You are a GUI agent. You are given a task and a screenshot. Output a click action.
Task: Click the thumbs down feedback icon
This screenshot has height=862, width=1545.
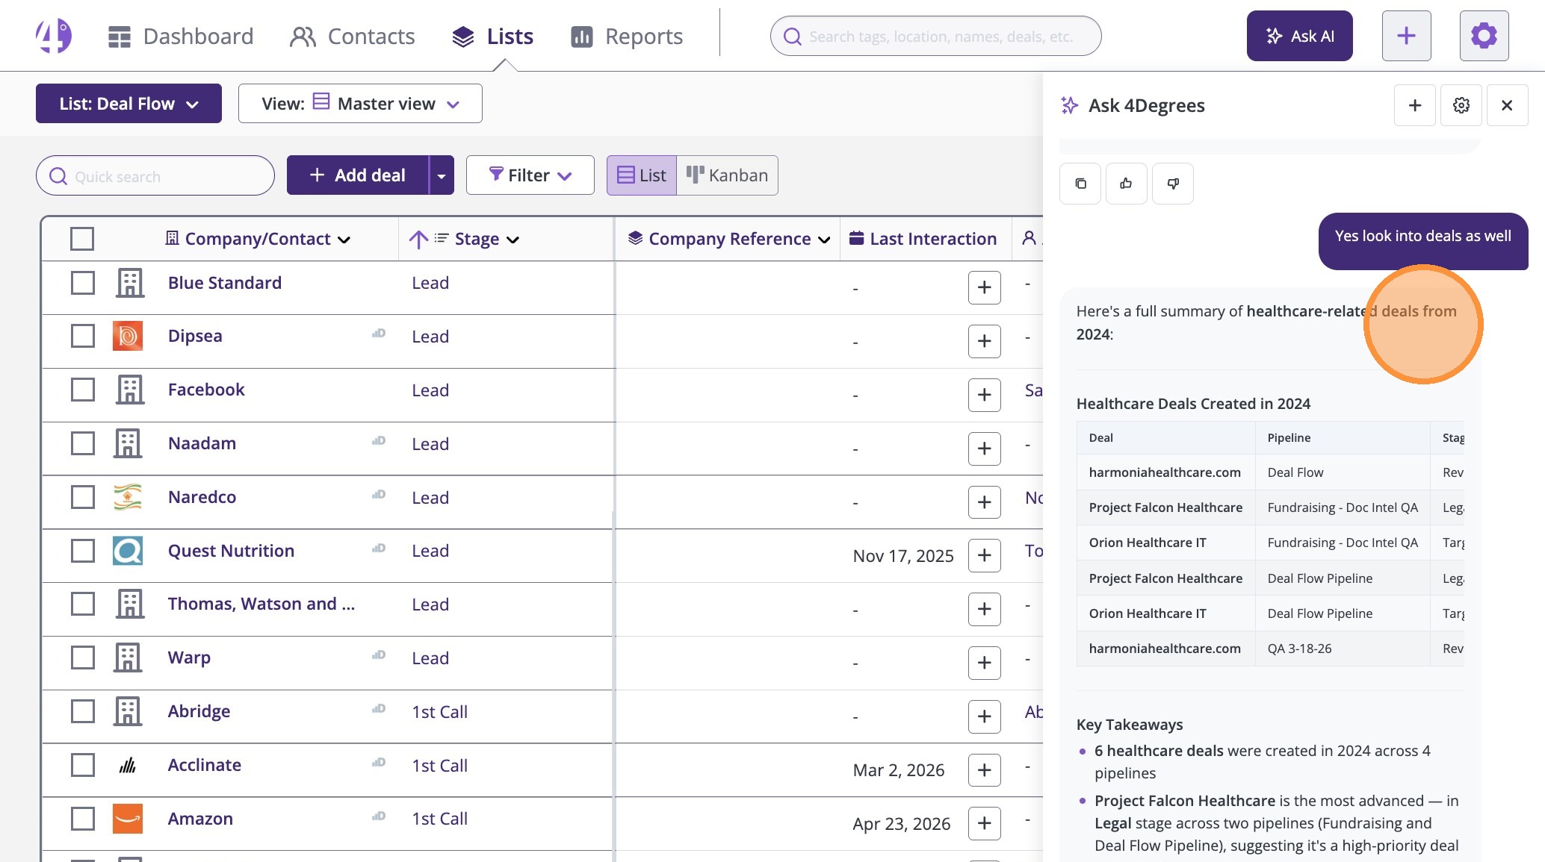(1173, 184)
